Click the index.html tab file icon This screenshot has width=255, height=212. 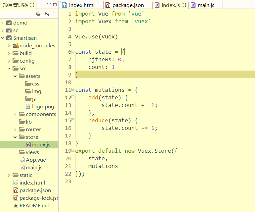point(64,5)
